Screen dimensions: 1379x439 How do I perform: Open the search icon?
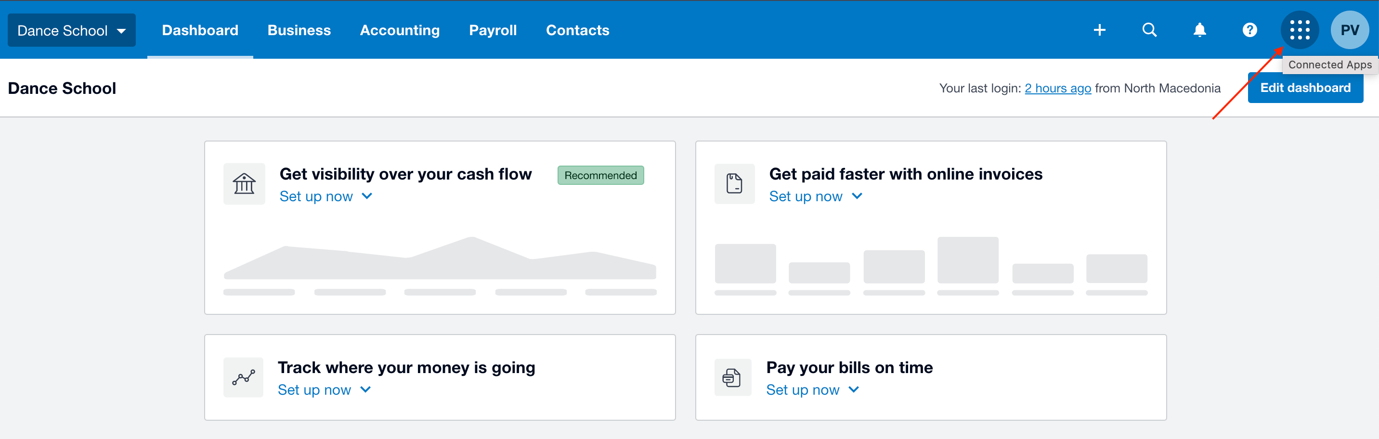pyautogui.click(x=1149, y=30)
